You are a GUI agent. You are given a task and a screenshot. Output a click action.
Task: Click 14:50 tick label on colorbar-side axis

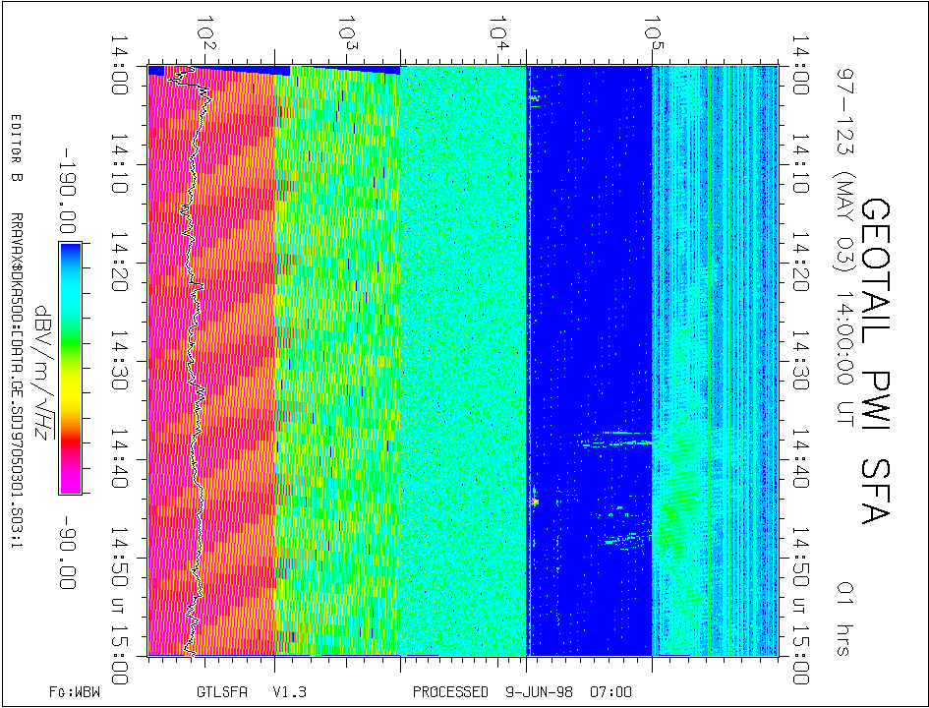click(x=119, y=559)
